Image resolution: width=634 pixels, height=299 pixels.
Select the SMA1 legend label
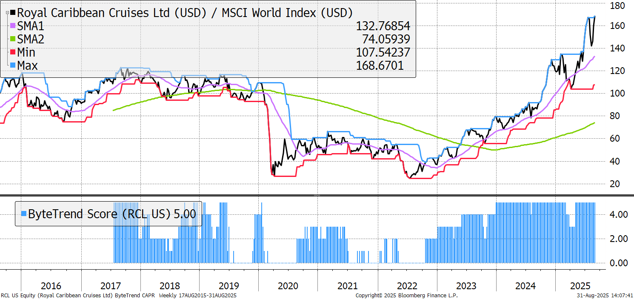click(x=31, y=26)
